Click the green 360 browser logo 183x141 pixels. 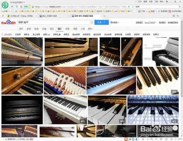coord(5,5)
